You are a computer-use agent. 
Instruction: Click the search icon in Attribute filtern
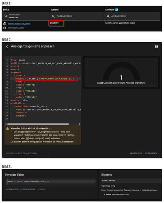coord(108,16)
